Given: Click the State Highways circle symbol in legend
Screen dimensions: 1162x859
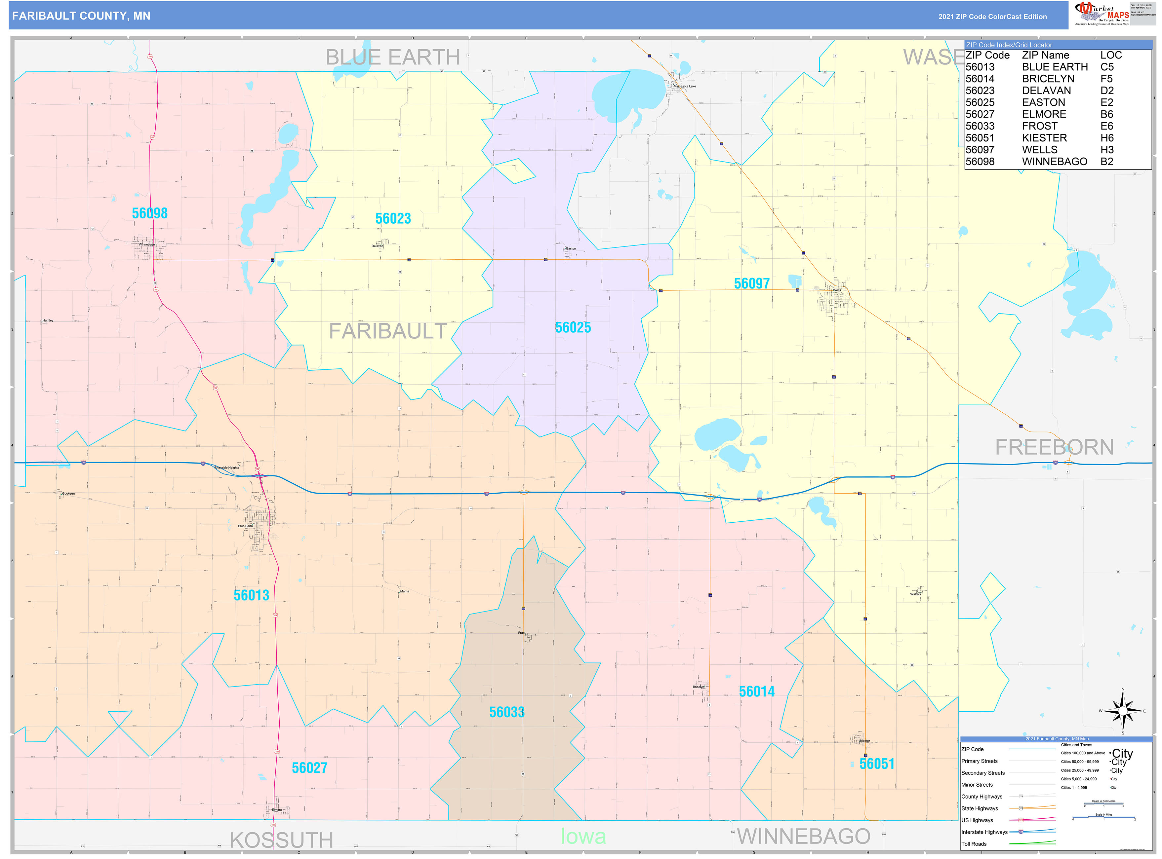Looking at the screenshot, I should 1021,808.
